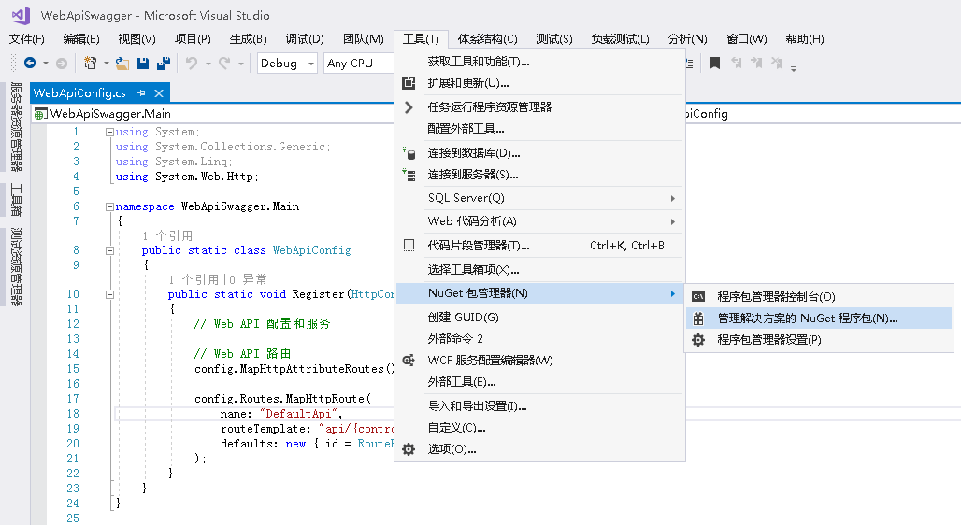Open the 帮助(H) menu
The image size is (961, 525).
[x=805, y=39]
